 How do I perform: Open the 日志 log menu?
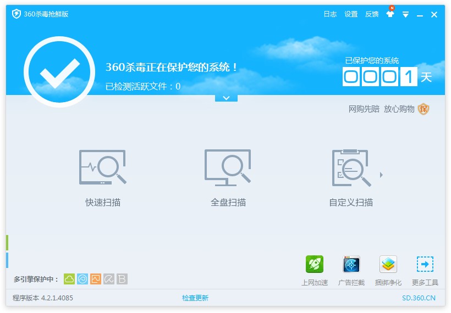pos(330,14)
